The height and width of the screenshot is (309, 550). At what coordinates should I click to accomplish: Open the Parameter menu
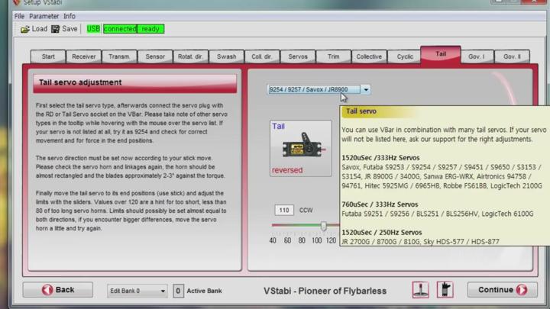coord(44,16)
